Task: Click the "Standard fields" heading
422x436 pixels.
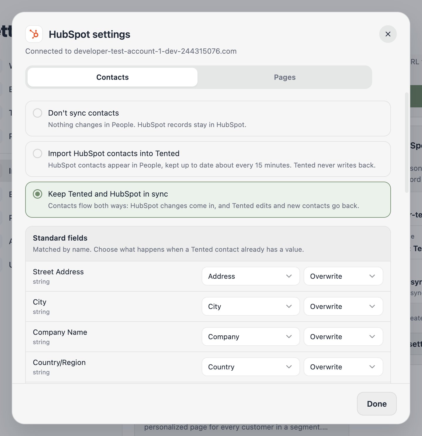Action: pos(60,238)
